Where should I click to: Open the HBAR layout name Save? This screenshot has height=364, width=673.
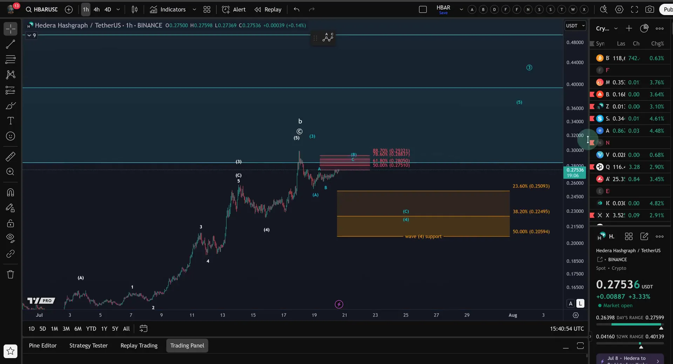443,9
